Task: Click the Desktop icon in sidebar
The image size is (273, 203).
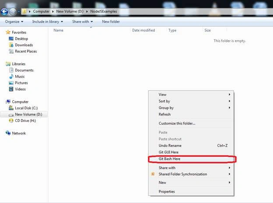Action: point(11,38)
